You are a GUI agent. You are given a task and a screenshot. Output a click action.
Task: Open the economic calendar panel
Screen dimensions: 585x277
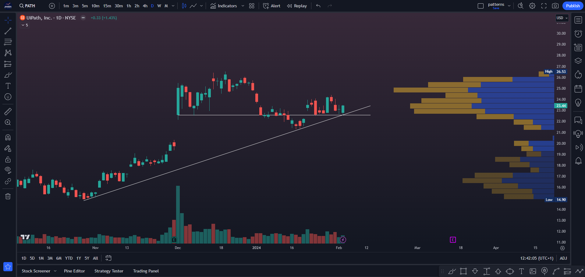(x=578, y=88)
